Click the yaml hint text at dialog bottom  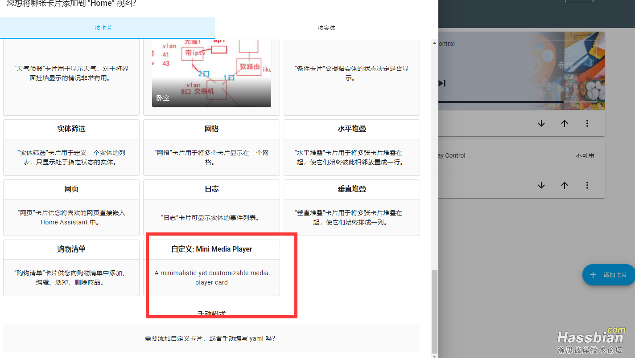[210, 338]
